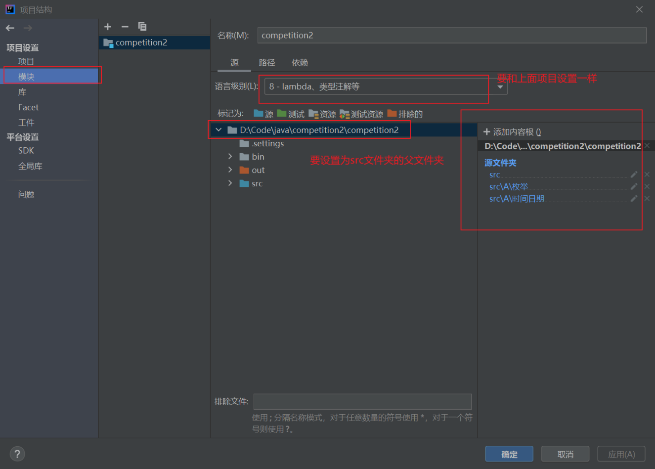Screen dimensions: 655x469
Task: Click the copy module icon
Action: pos(142,27)
